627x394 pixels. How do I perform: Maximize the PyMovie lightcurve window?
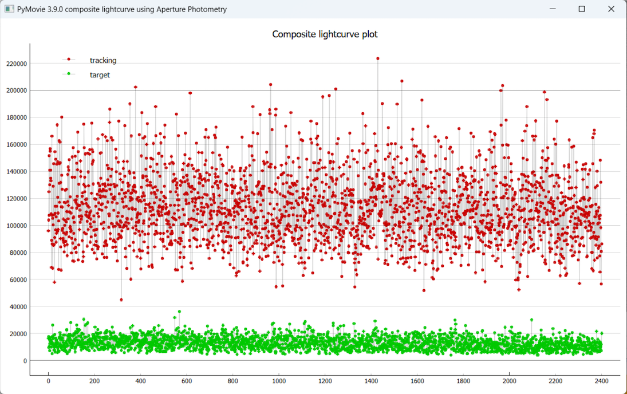(x=582, y=9)
